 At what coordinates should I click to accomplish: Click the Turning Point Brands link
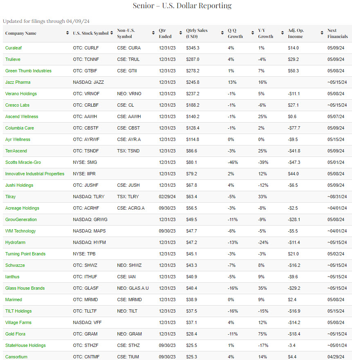click(x=25, y=254)
